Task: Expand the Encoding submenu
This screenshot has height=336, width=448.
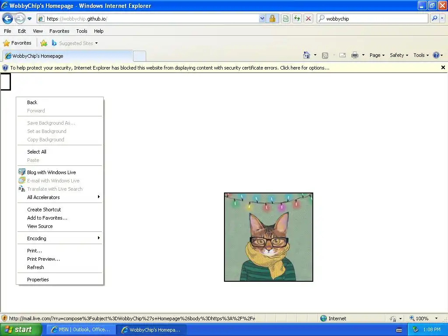Action: [x=59, y=238]
